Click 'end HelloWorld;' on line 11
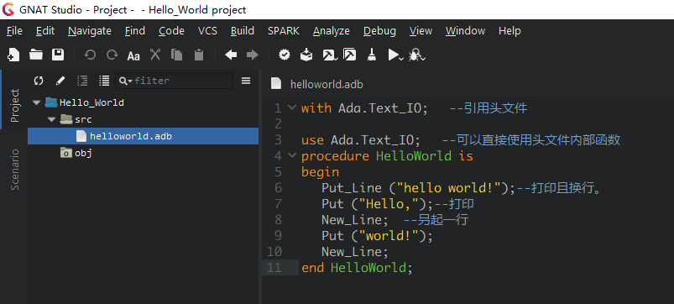 [358, 268]
